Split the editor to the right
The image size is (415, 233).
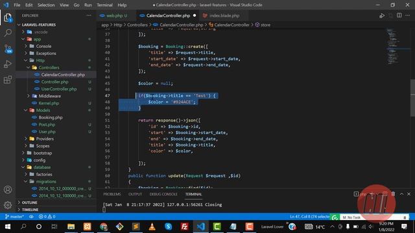click(399, 16)
